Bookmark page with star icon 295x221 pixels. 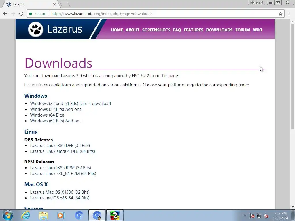[x=281, y=14]
